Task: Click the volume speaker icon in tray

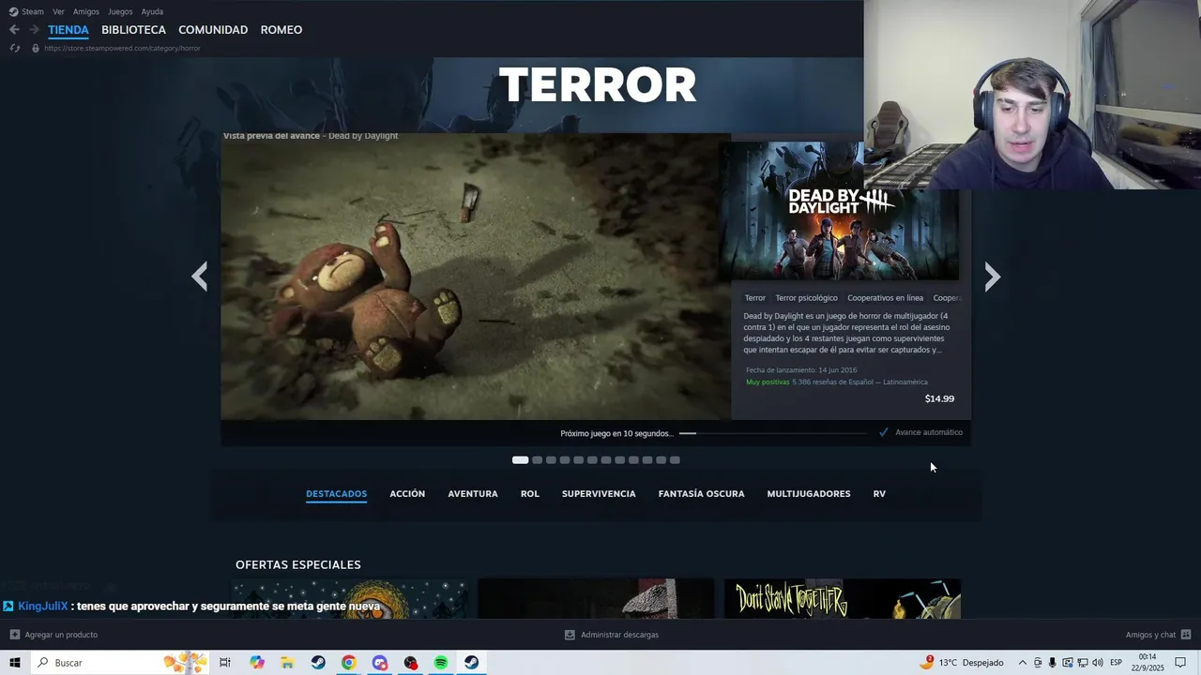Action: [1097, 663]
